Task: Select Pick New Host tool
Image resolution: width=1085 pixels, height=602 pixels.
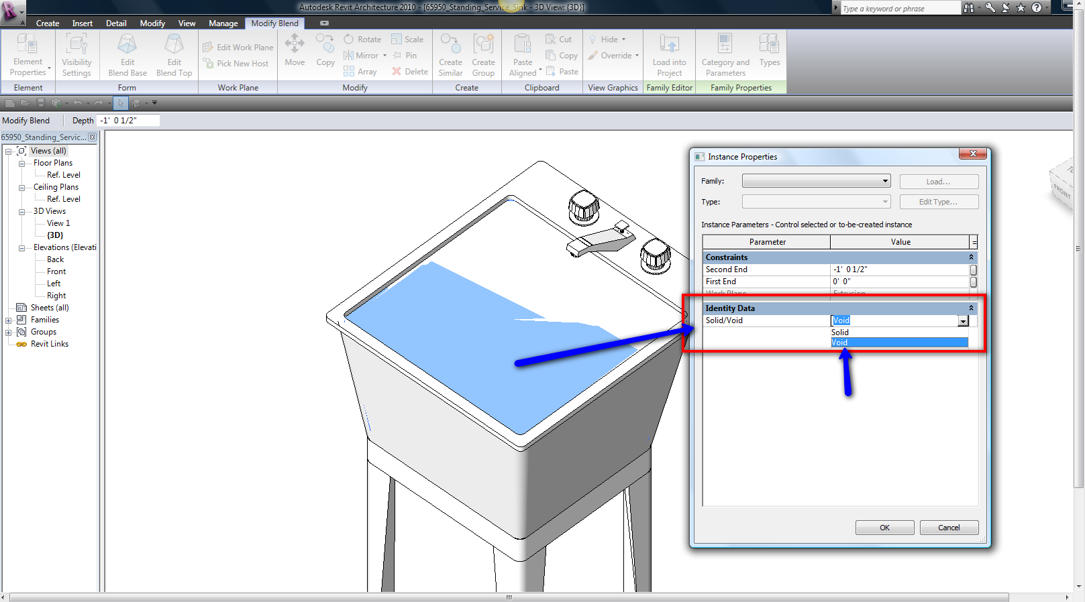Action: coord(236,64)
